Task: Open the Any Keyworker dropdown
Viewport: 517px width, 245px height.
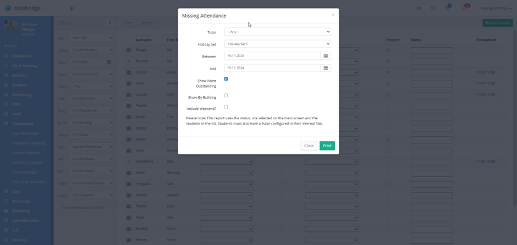Action: (91, 98)
